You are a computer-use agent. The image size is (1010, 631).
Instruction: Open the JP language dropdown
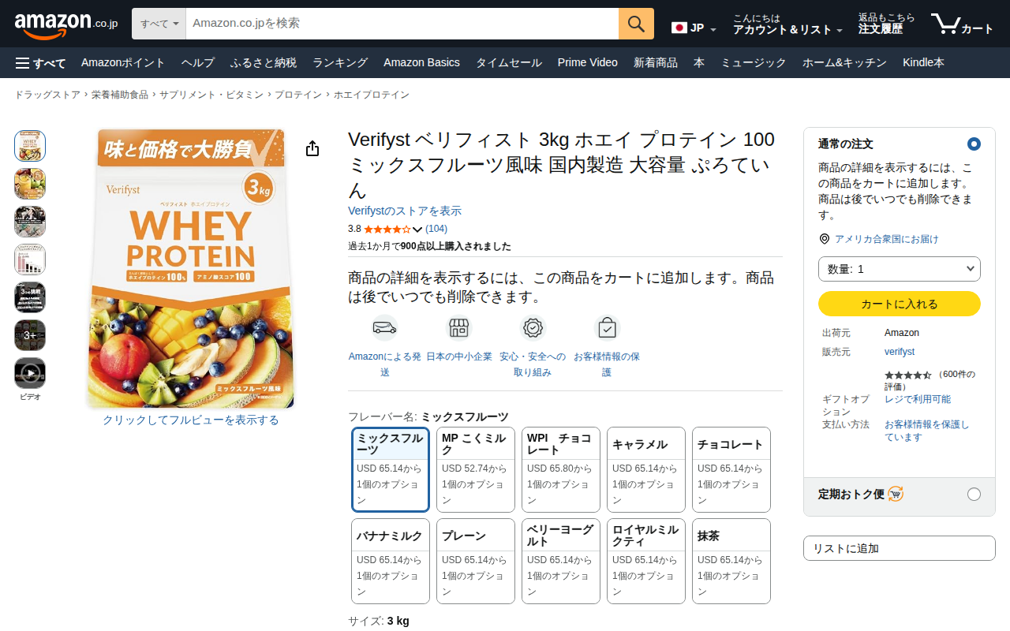694,28
